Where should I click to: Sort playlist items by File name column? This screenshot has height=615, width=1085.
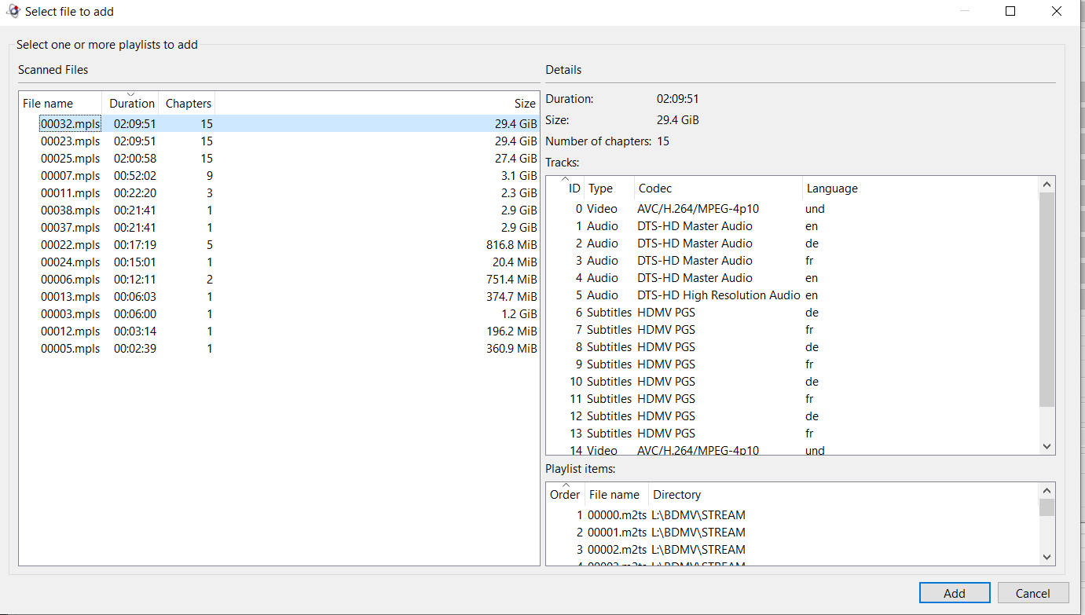[617, 495]
